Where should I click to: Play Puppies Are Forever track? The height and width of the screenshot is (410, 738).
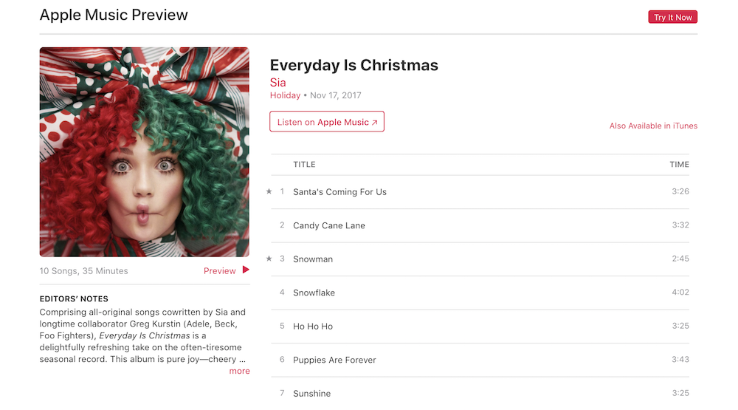480,360
